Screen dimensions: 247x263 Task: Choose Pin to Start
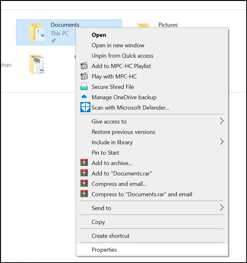tap(152, 153)
